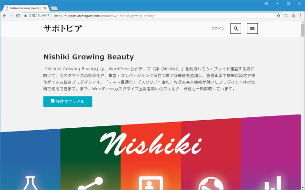Click the Nishiki script logo banner
Screen dimensions: 305x190
tap(151, 143)
